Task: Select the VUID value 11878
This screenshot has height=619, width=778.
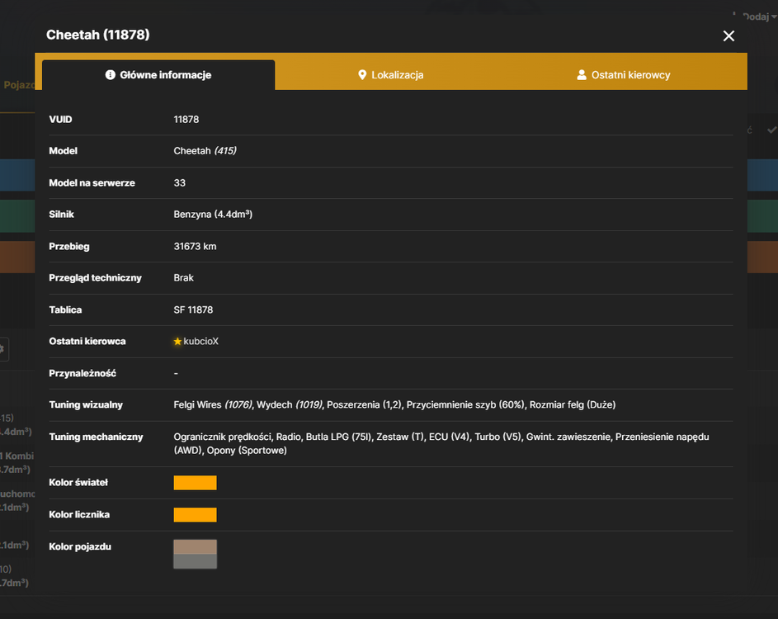Action: tap(186, 120)
